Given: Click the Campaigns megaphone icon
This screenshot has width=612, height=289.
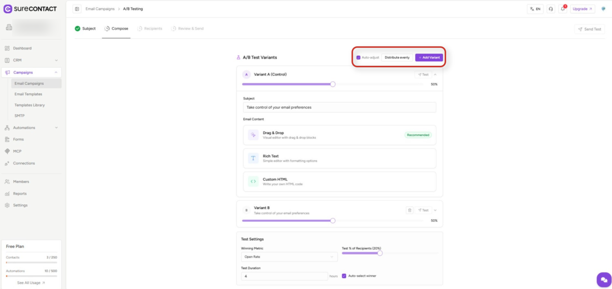Looking at the screenshot, I should coord(7,72).
